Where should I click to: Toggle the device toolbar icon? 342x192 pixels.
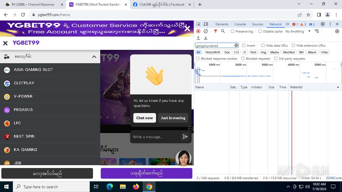point(206,24)
